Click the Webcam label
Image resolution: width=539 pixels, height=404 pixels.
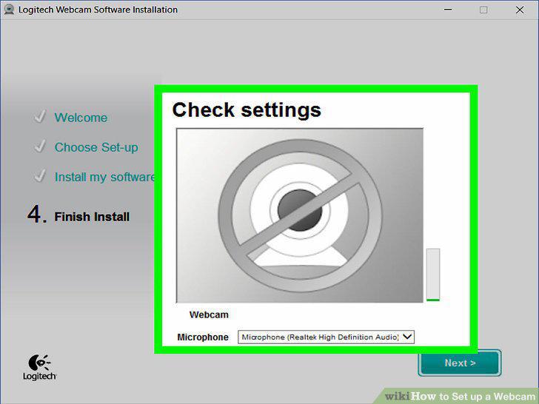click(x=209, y=314)
